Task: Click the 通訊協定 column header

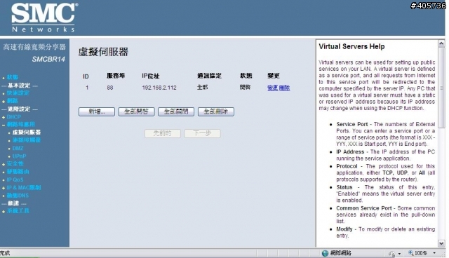Action: click(209, 76)
